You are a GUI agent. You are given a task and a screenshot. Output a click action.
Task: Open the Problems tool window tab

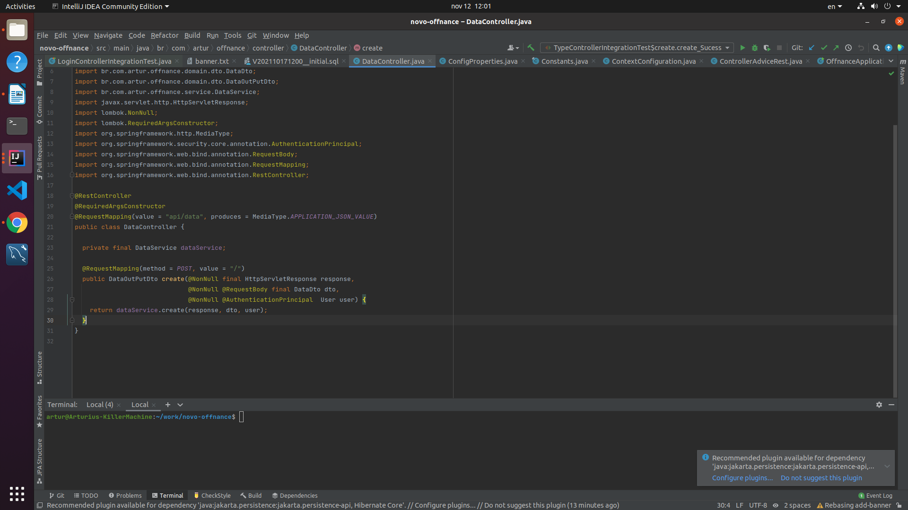[125, 495]
